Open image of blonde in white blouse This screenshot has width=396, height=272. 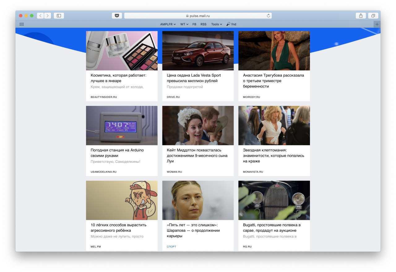coord(274,125)
